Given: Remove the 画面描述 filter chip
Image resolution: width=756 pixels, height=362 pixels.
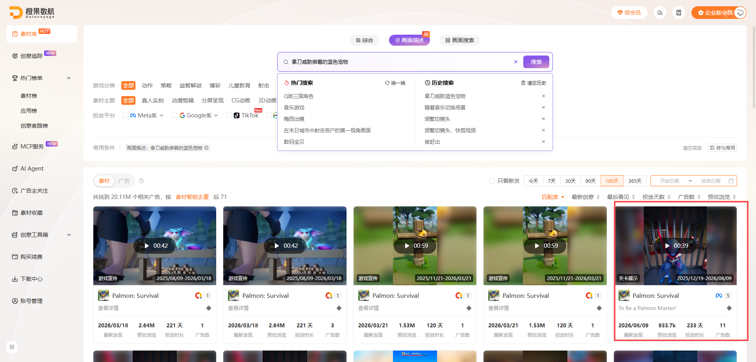Looking at the screenshot, I should tap(206, 148).
